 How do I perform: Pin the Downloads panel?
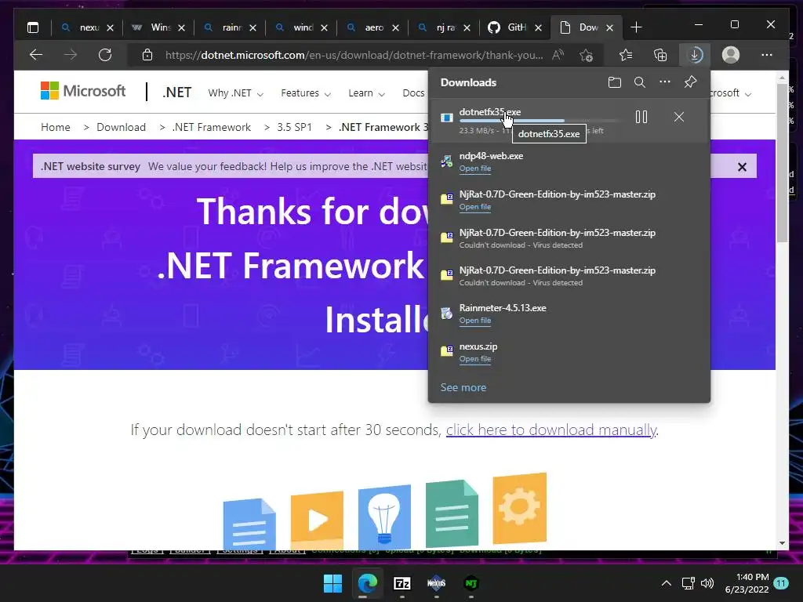(x=690, y=82)
